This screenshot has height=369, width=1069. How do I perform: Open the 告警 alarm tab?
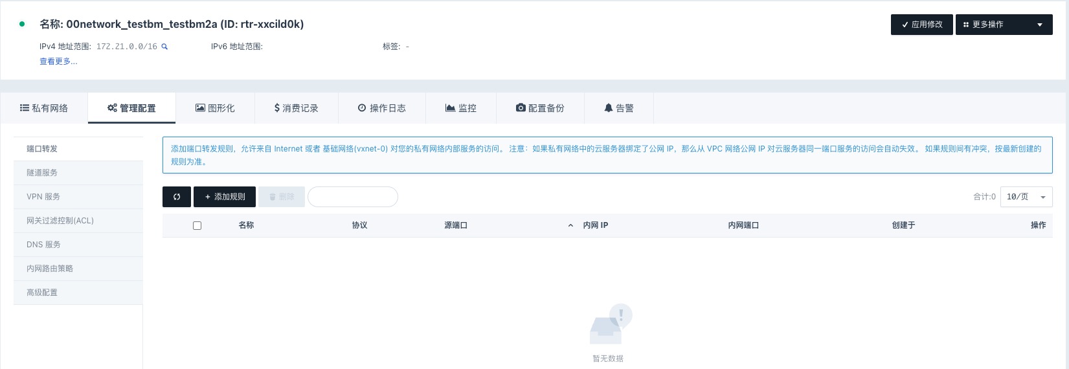pos(618,108)
